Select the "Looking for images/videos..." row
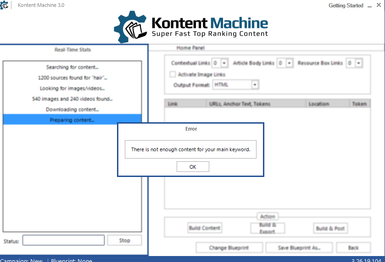The image size is (385, 262). point(72,88)
